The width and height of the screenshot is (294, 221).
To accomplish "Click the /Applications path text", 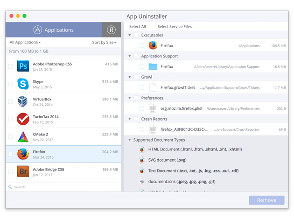I will coord(249,46).
